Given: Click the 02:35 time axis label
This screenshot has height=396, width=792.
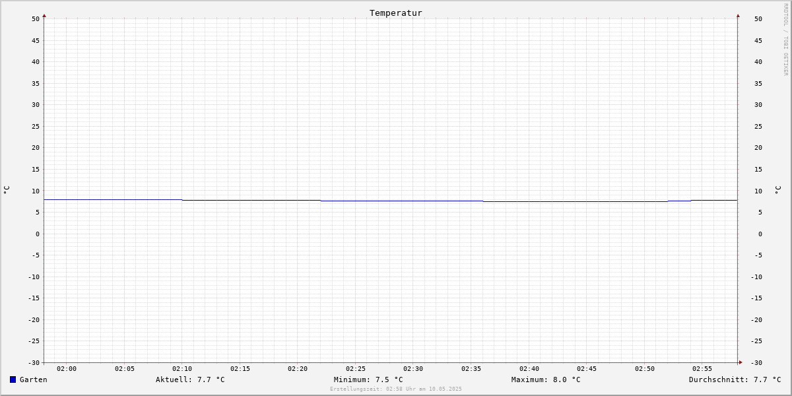Looking at the screenshot, I should tap(471, 369).
